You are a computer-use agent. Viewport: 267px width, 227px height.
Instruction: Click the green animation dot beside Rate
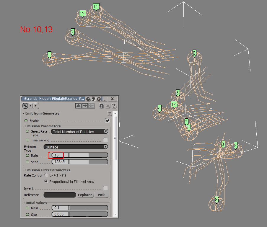click(x=26, y=155)
